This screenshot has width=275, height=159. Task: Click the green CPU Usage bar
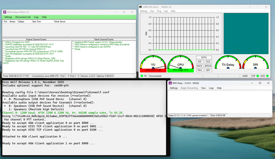pos(180,70)
